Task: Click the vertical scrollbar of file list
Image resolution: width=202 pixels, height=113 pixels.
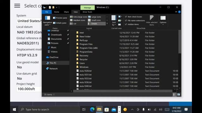Action: coord(180,42)
